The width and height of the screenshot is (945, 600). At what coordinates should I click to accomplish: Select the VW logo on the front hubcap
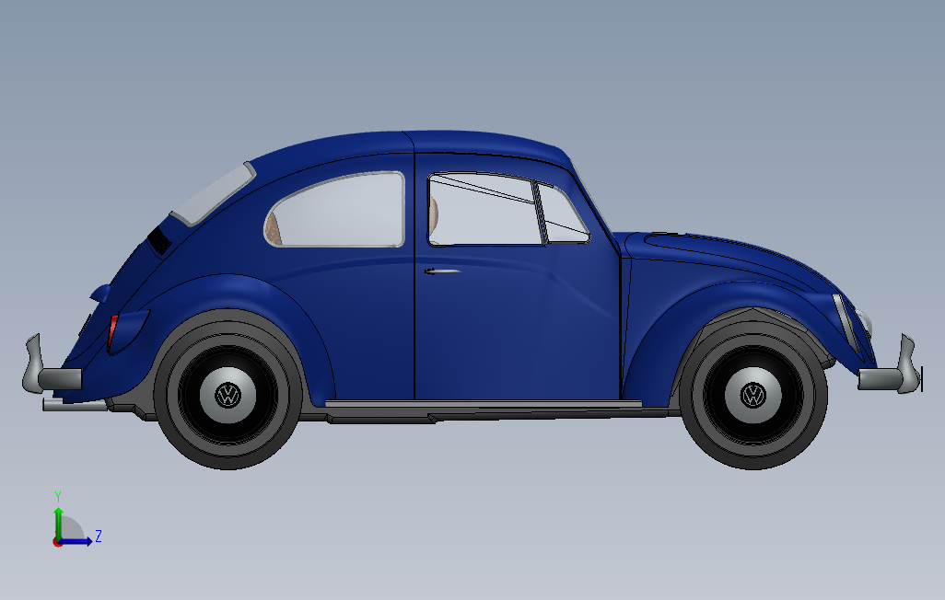[x=752, y=395]
